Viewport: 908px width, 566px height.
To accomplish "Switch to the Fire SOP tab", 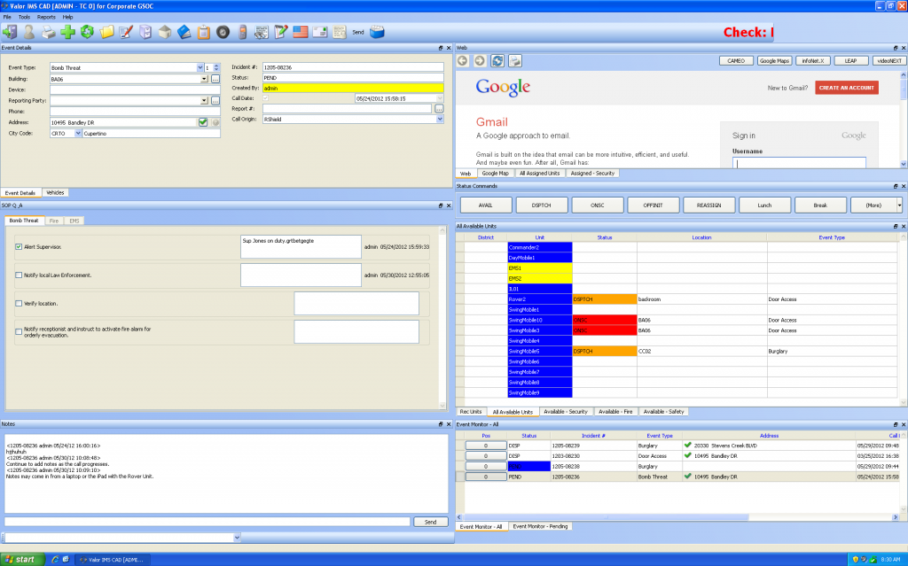I will [54, 221].
